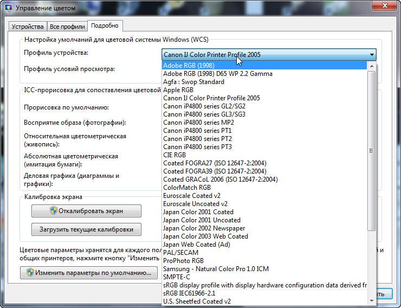Select Coated FOGRA39 (ISO 12647-2:2004)
This screenshot has height=308, width=401.
click(x=264, y=171)
